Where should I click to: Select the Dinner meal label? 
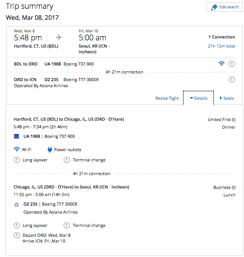coord(229,127)
